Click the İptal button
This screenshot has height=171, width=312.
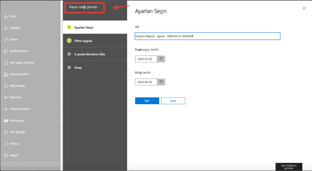[x=173, y=101]
